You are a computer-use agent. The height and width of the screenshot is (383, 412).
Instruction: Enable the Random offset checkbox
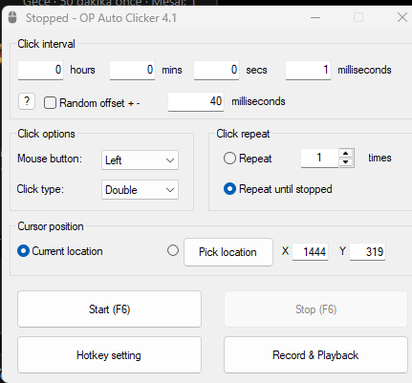click(50, 103)
